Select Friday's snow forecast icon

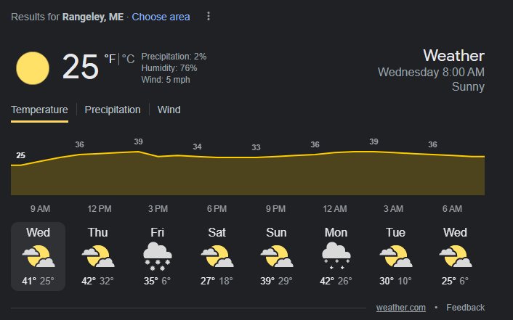[x=158, y=256]
